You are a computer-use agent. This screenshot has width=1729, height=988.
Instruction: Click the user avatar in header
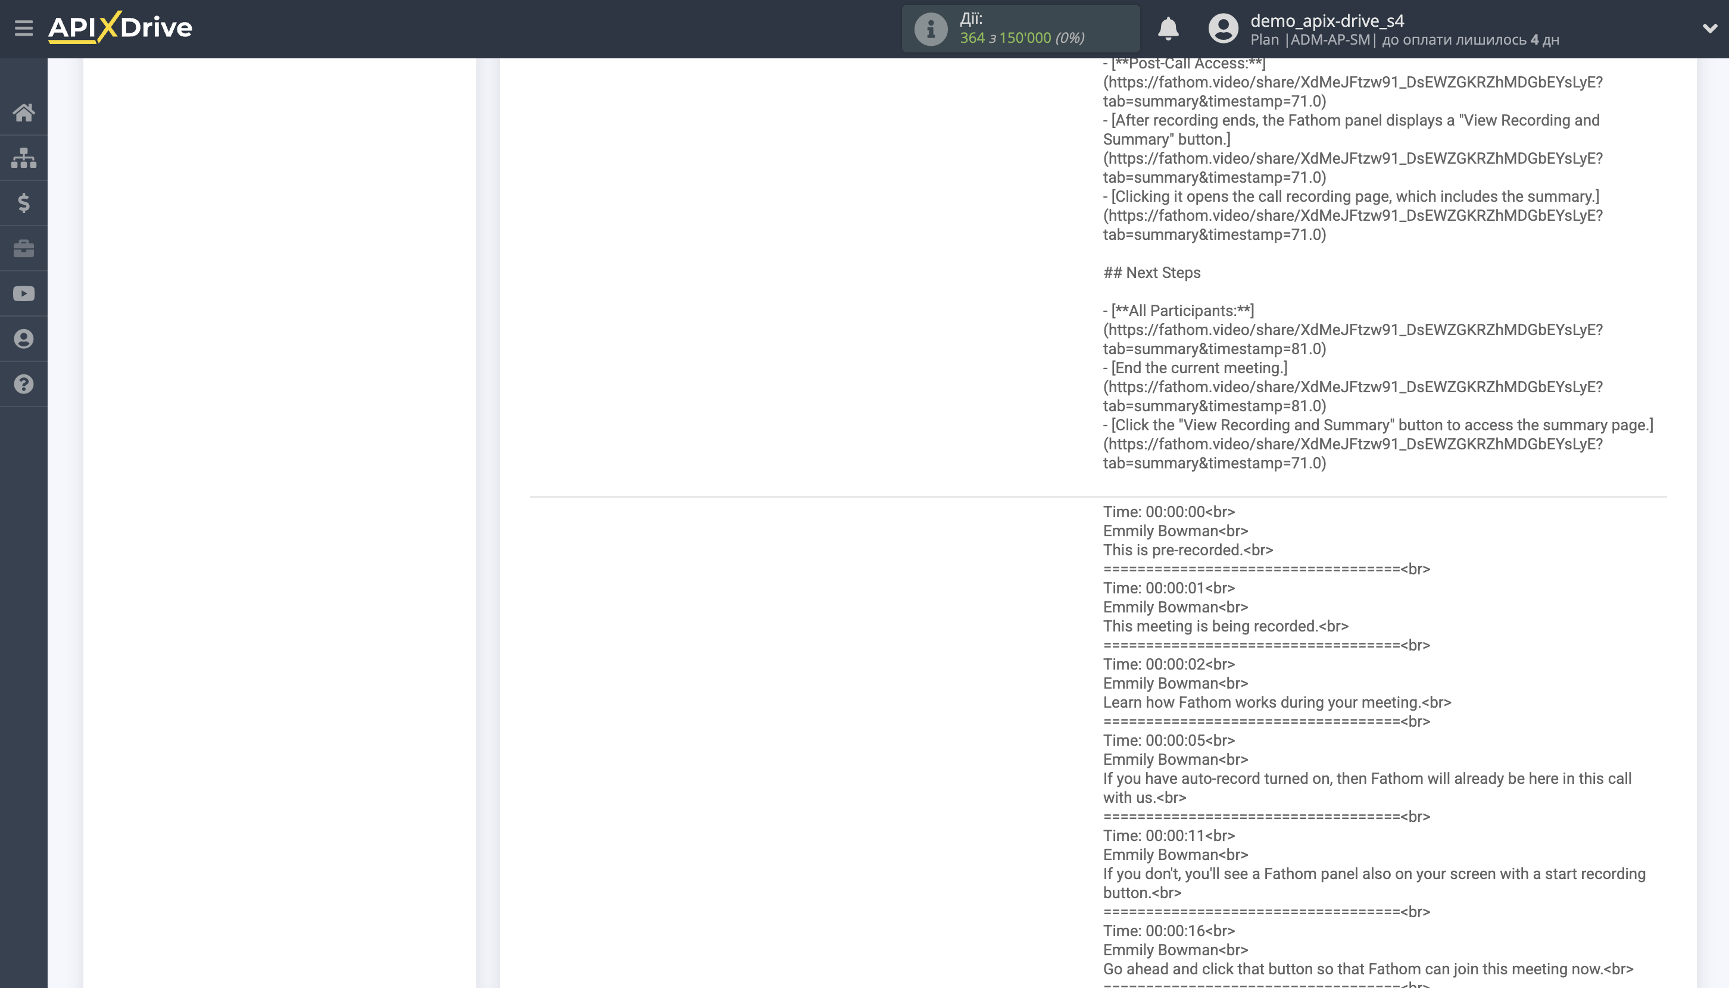[1222, 29]
